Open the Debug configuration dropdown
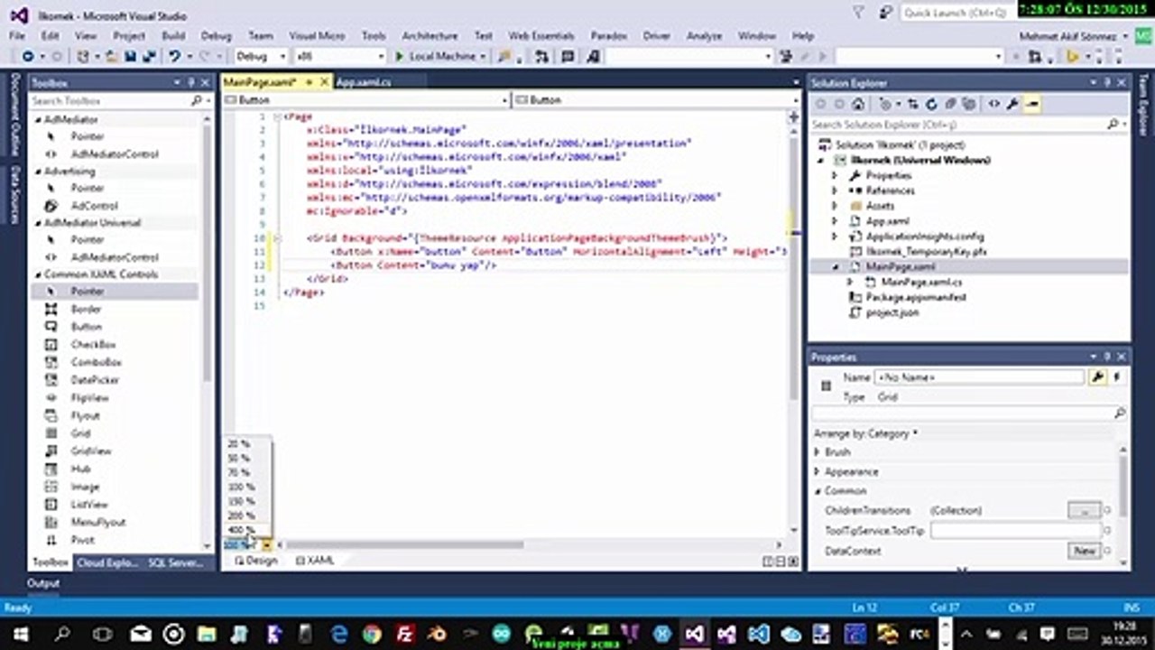 (261, 56)
